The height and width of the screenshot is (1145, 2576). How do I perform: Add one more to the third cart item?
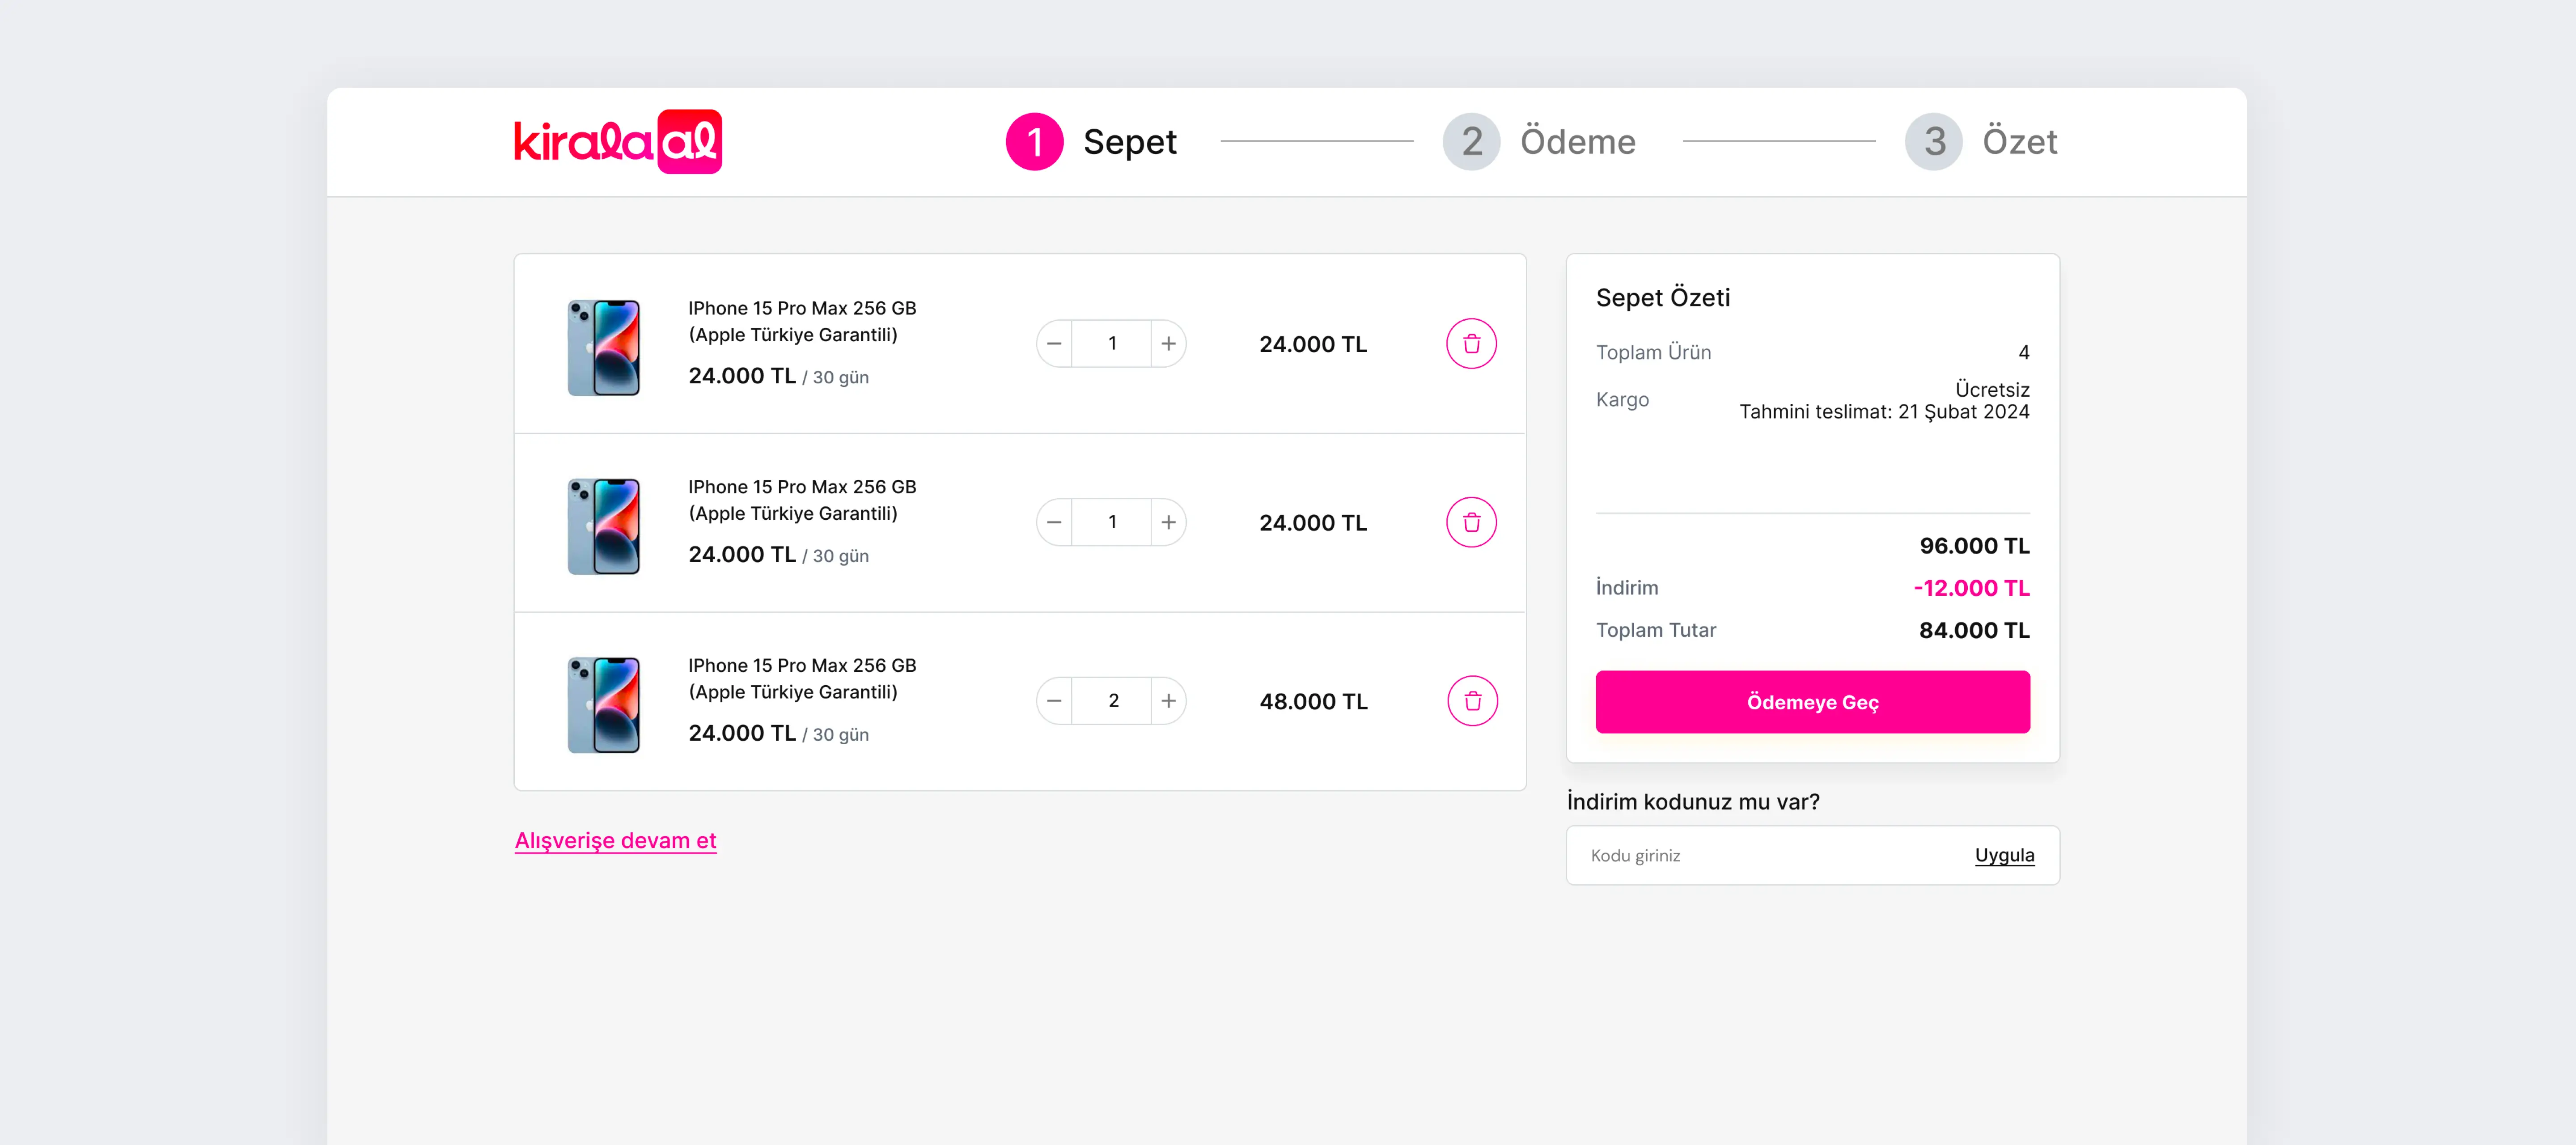1168,701
